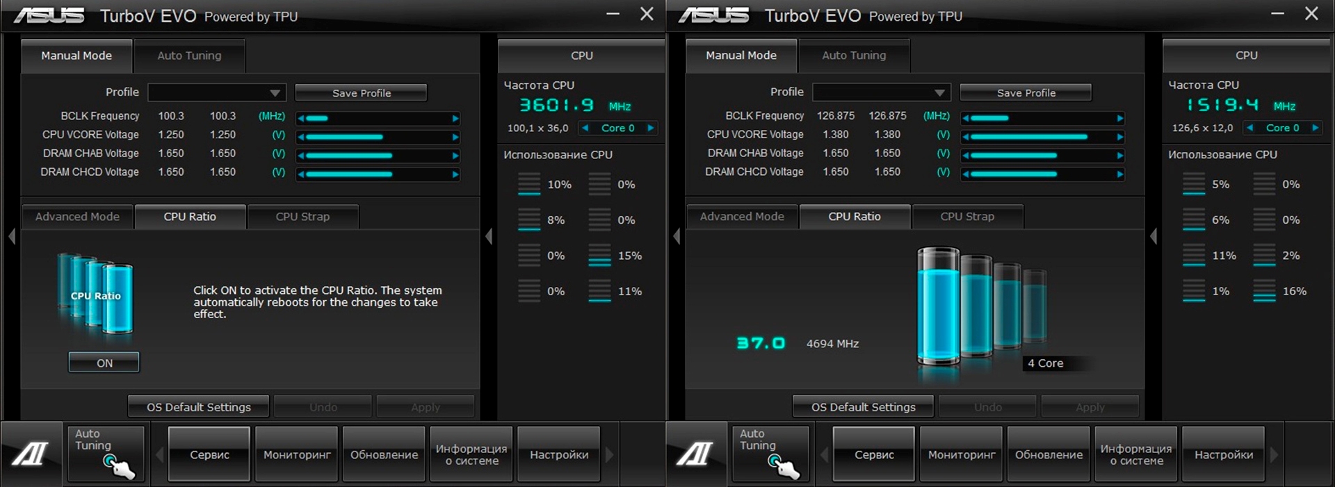Switch to Auto Tuning tab in left window
The image size is (1335, 487).
tap(189, 56)
